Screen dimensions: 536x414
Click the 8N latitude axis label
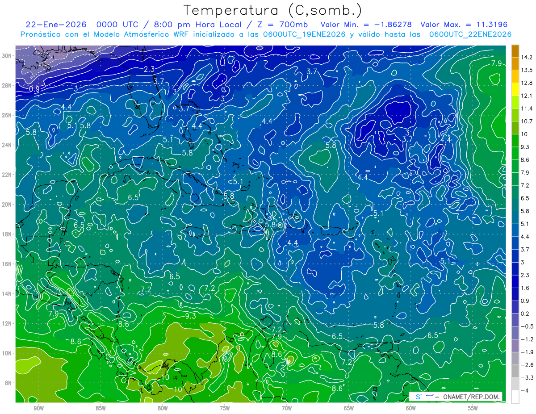click(x=9, y=383)
